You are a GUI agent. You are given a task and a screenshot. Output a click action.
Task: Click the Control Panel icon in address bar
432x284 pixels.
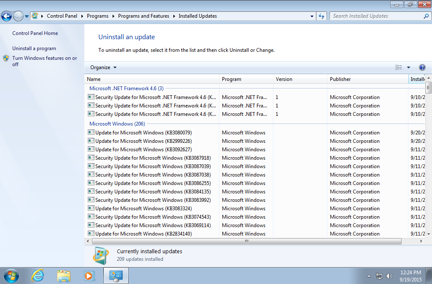(x=35, y=16)
